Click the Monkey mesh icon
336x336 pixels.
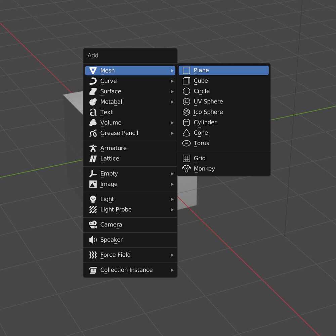[x=186, y=169]
